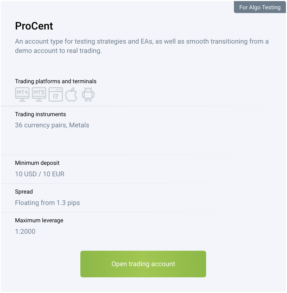The width and height of the screenshot is (287, 293).
Task: Select the 36 currency pairs, Metals text
Action: coord(52,125)
